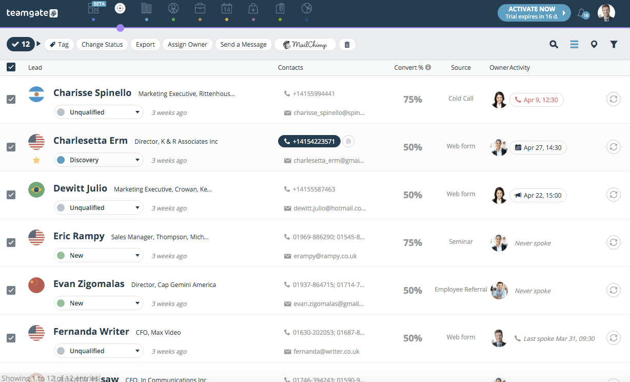
Task: Open status dropdown for Charlesetta Erm
Action: [99, 160]
